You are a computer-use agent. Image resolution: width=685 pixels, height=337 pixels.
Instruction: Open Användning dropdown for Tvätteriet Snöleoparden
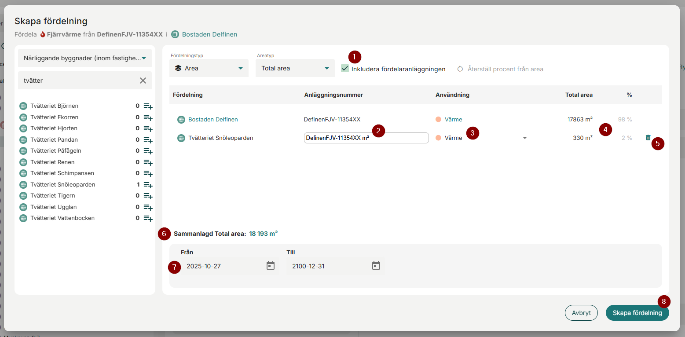[524, 138]
